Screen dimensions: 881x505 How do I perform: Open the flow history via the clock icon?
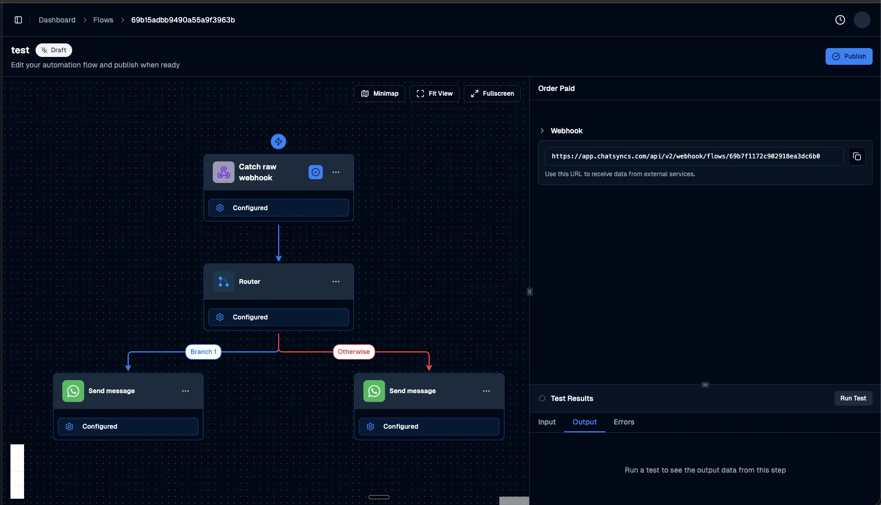[840, 19]
